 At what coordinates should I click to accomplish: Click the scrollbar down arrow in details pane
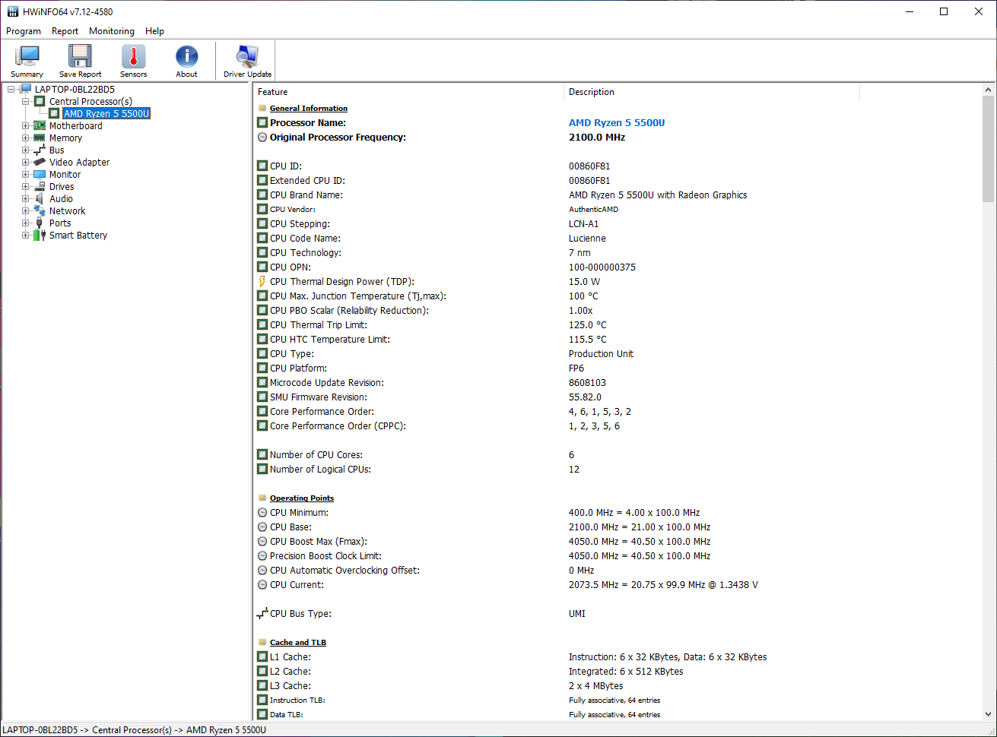988,714
